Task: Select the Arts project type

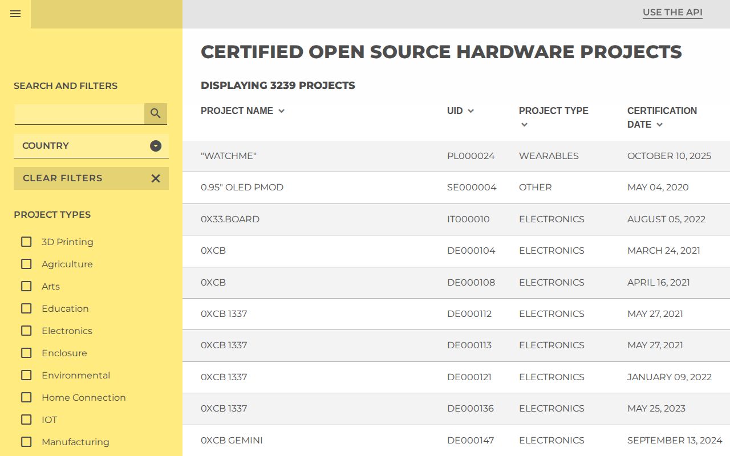Action: [x=26, y=286]
